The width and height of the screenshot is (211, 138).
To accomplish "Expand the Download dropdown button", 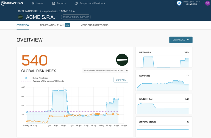I will click(x=181, y=40).
